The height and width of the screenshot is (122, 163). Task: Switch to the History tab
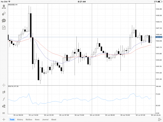pyautogui.click(x=20, y=119)
